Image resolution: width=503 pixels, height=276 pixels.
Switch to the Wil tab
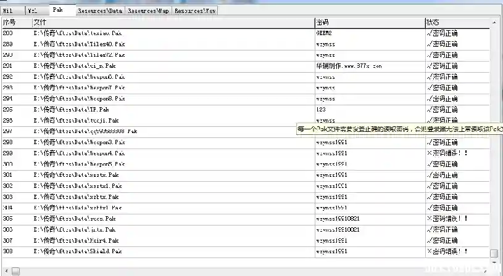pyautogui.click(x=13, y=10)
